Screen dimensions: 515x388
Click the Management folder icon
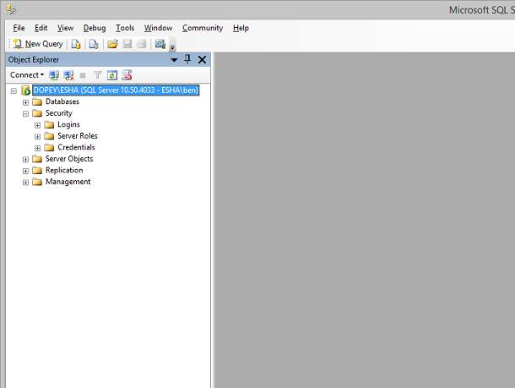click(37, 182)
